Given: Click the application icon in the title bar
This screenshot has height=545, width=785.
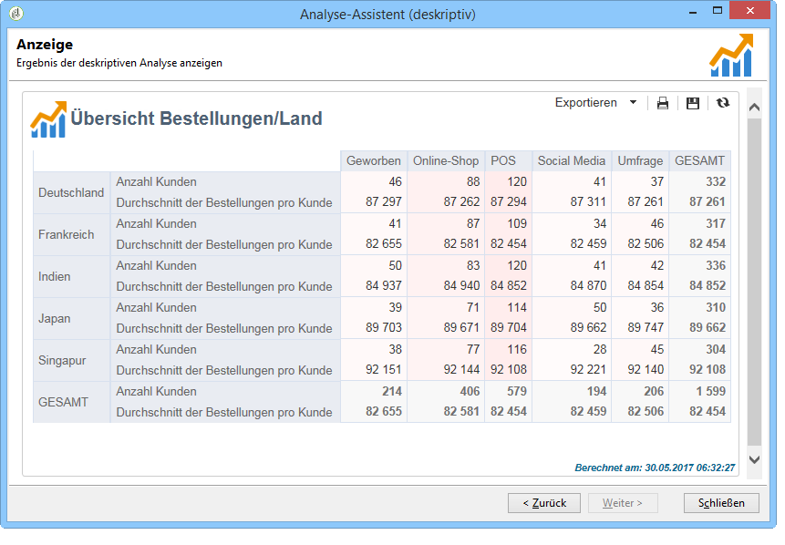Looking at the screenshot, I should 16,13.
